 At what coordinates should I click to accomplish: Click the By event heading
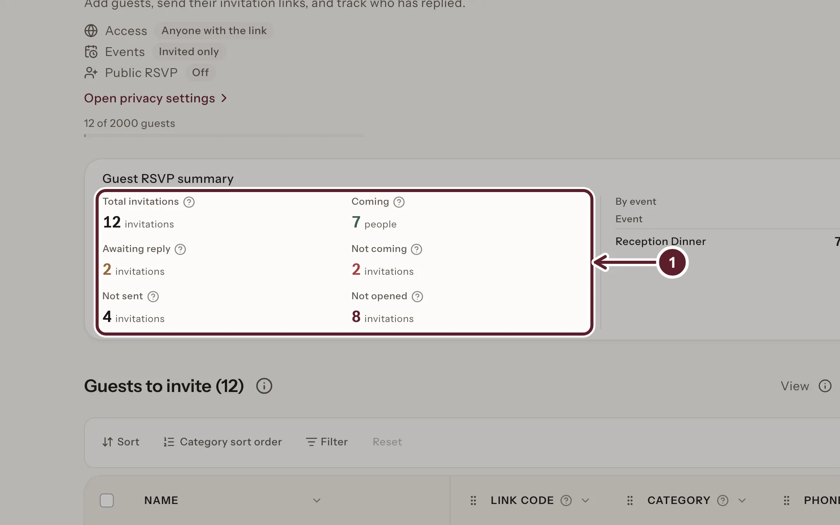(x=636, y=202)
